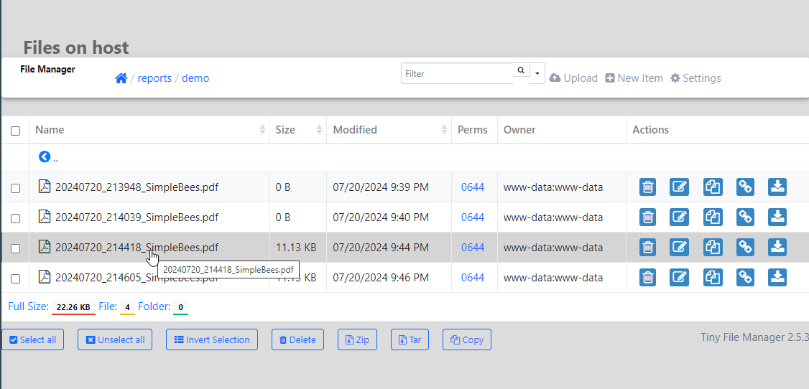Open the Upload menu item
Viewport: 809px width, 389px height.
coord(573,78)
